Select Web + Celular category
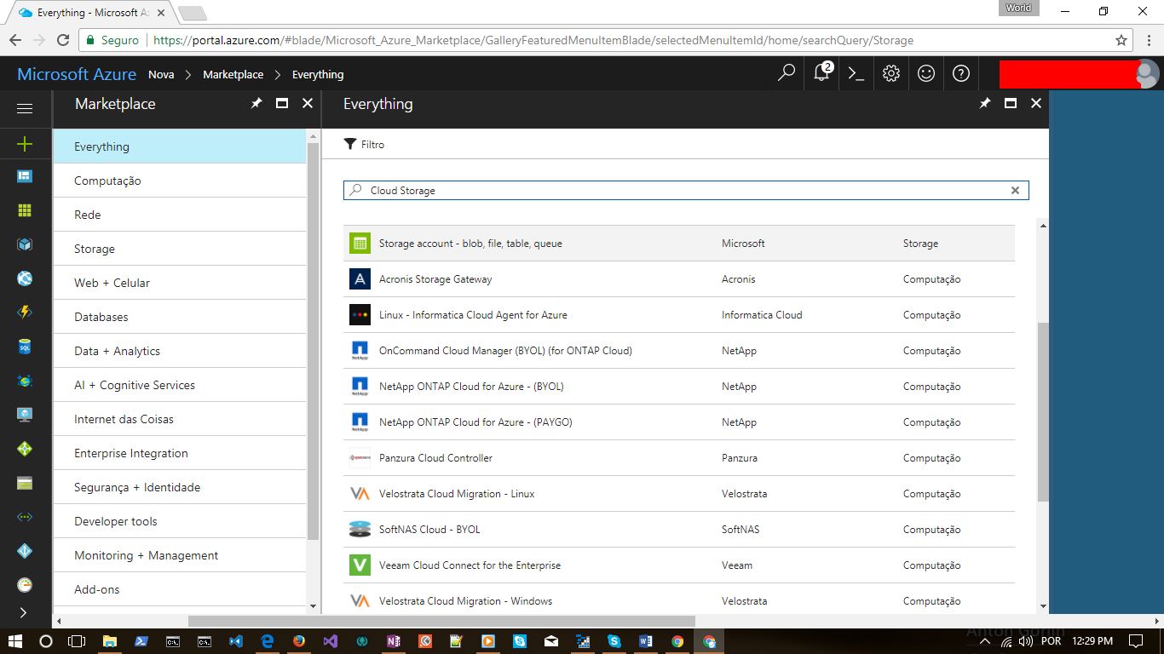1164x654 pixels. click(x=179, y=283)
